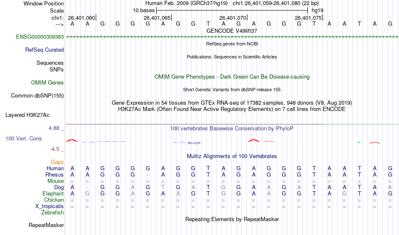The image size is (399, 235).
Task: Select the X_tropicalis species row label
Action: [50, 206]
